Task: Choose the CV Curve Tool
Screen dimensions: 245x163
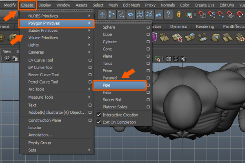Action: [x=40, y=60]
